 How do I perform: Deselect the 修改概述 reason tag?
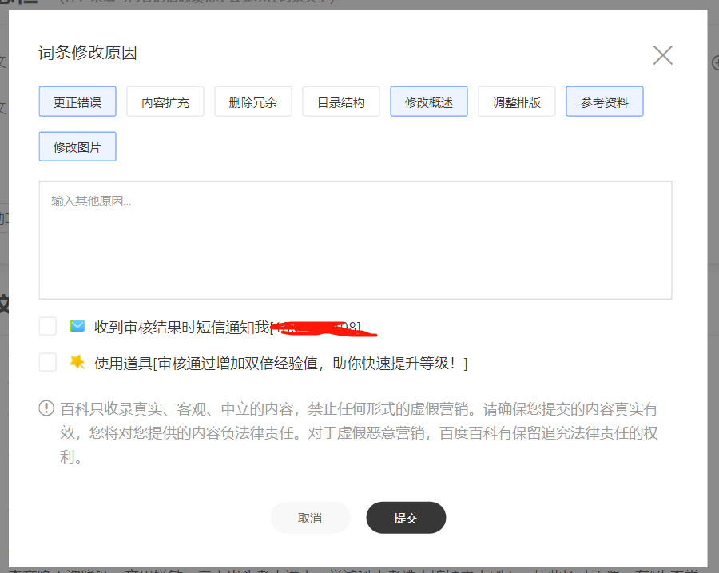(x=428, y=101)
